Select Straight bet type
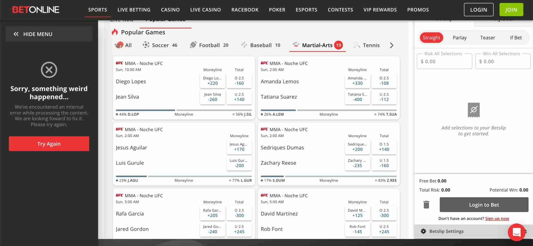The image size is (533, 246). coord(431,38)
